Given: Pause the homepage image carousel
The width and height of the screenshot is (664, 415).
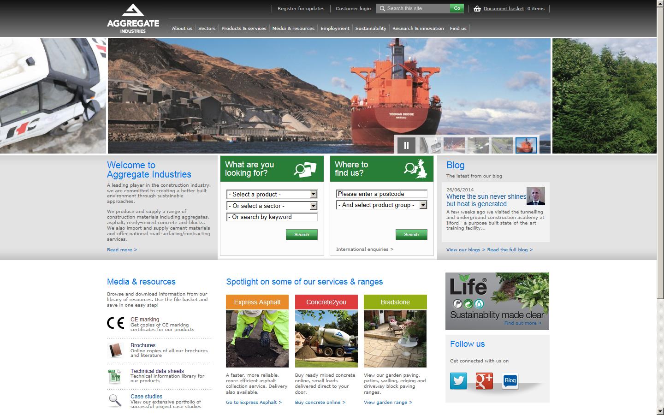Looking at the screenshot, I should coord(406,145).
